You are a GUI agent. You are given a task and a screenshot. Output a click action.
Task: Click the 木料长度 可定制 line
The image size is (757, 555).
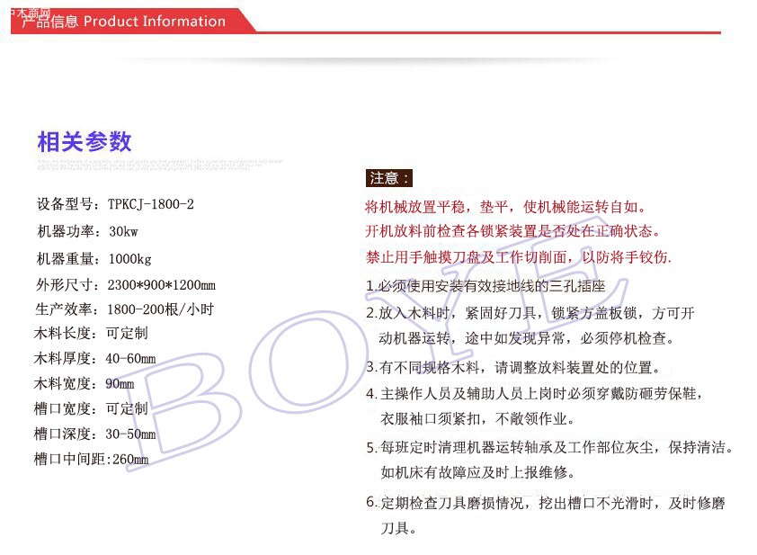[91, 334]
